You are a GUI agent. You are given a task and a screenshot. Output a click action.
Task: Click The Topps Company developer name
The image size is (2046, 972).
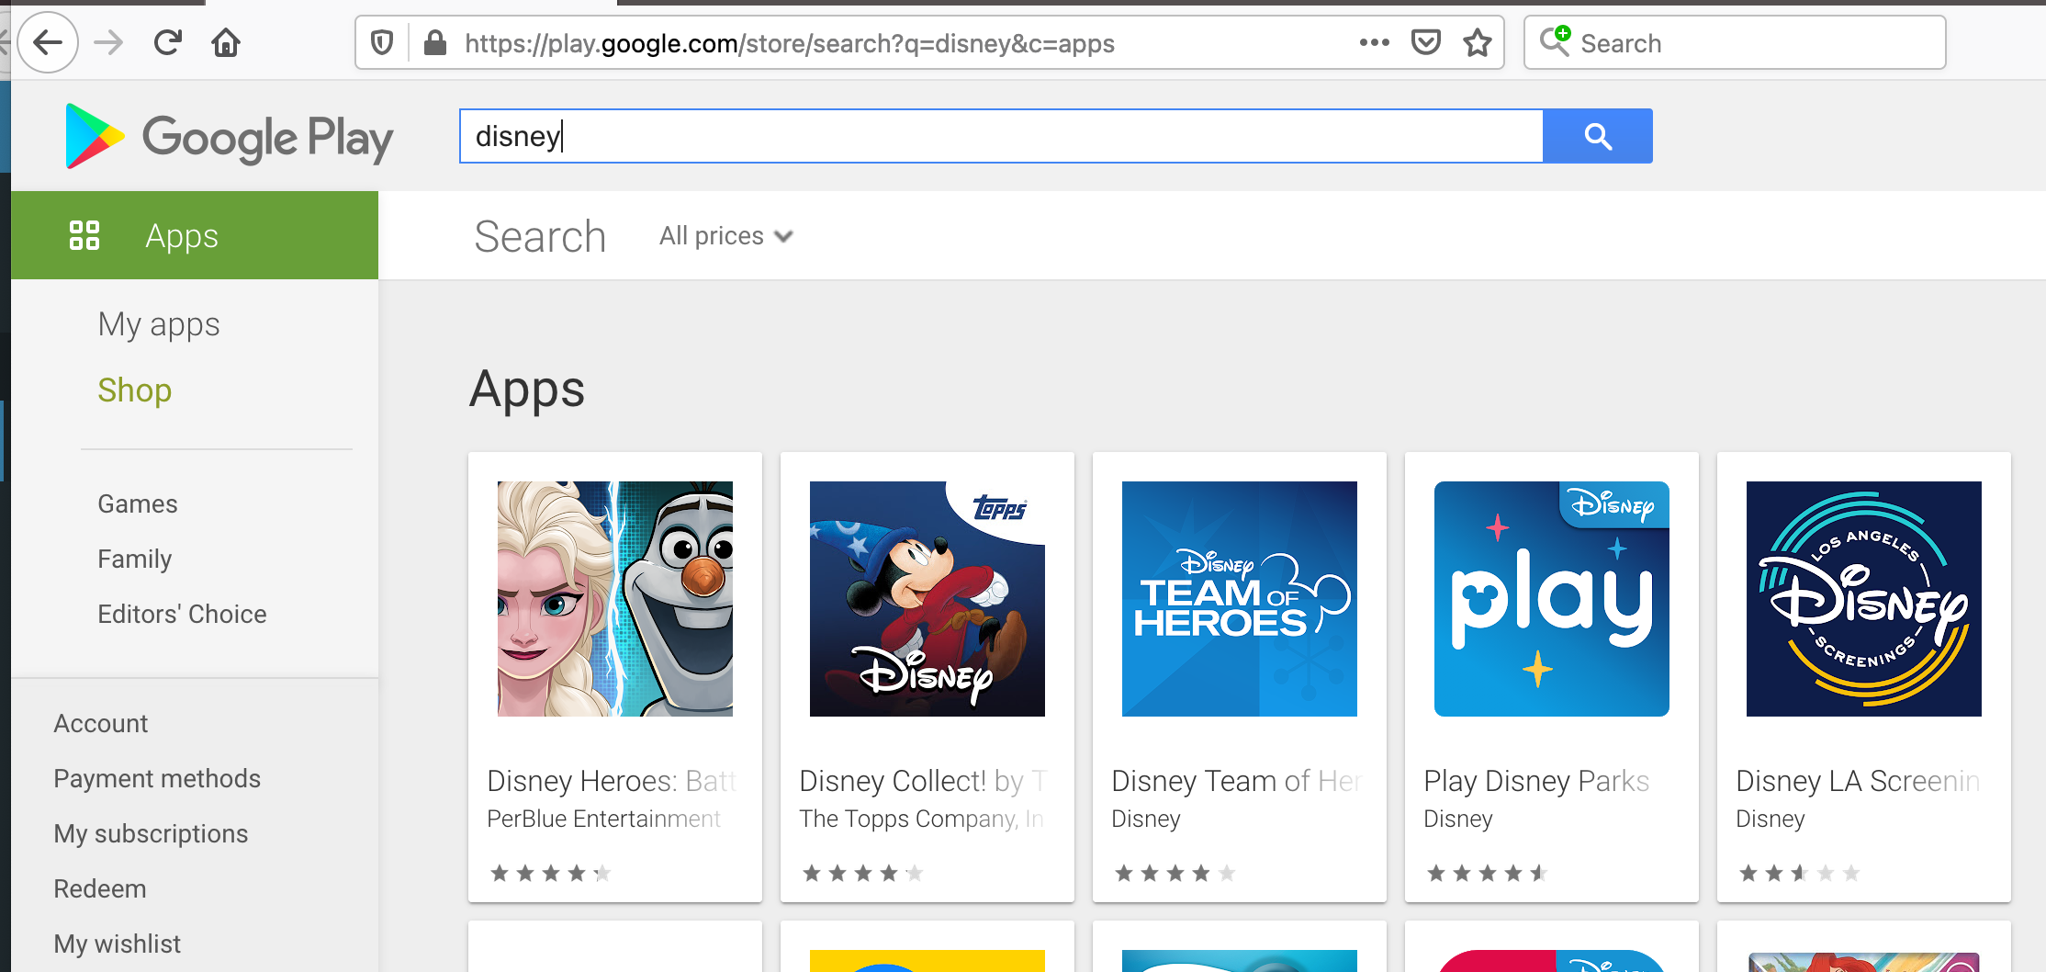(922, 819)
